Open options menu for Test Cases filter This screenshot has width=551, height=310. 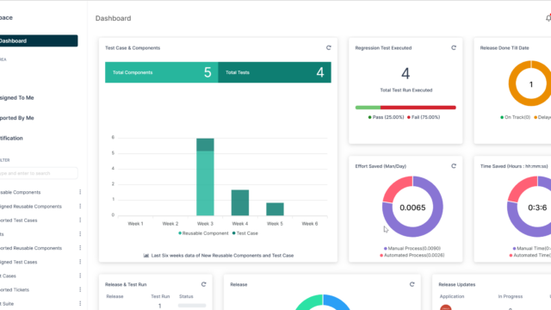pos(80,276)
